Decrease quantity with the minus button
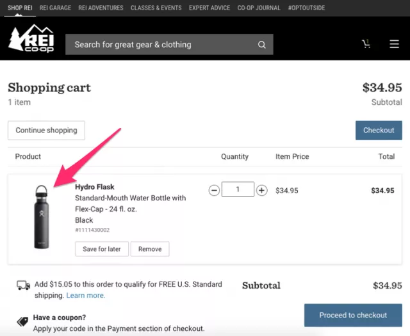This screenshot has height=336, width=410. point(214,190)
